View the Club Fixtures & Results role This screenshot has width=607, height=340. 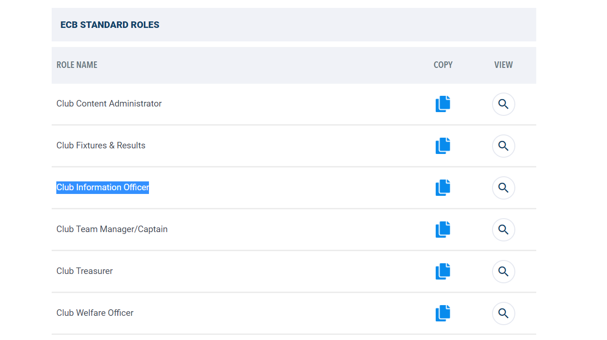[x=503, y=146]
